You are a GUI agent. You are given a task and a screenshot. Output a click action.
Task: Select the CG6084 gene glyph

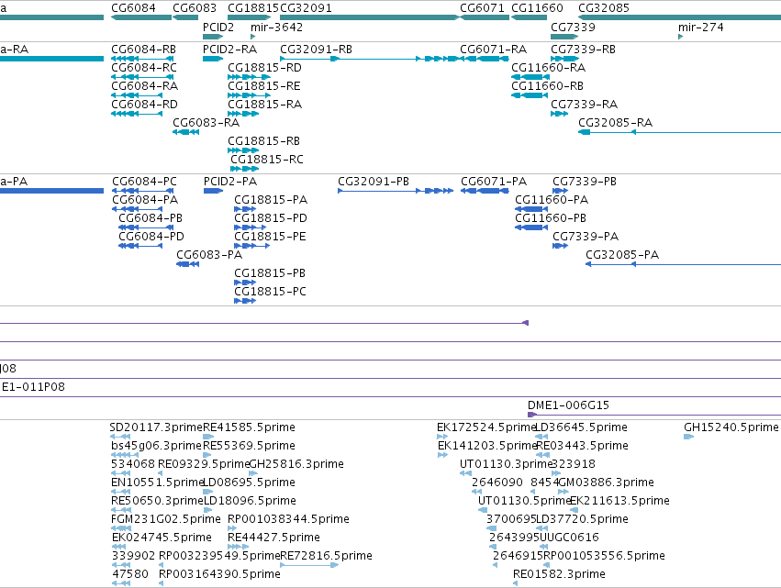141,17
